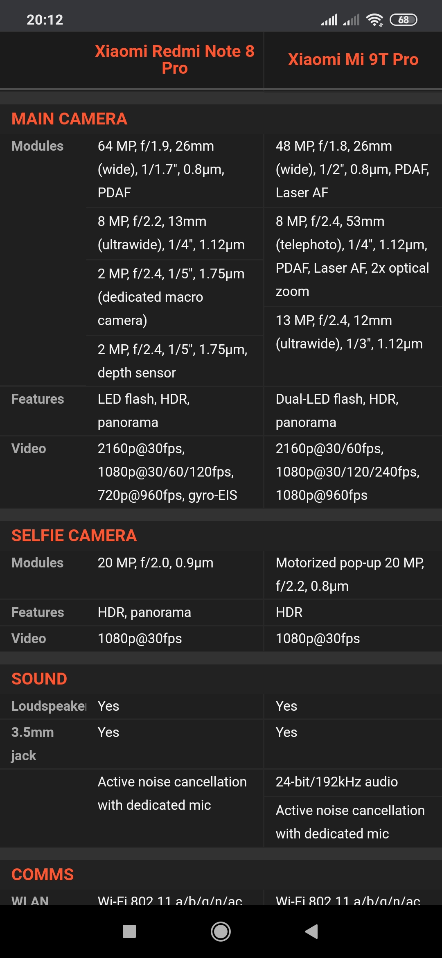The image size is (442, 958).
Task: Tap the Android back navigation button
Action: pos(312,931)
